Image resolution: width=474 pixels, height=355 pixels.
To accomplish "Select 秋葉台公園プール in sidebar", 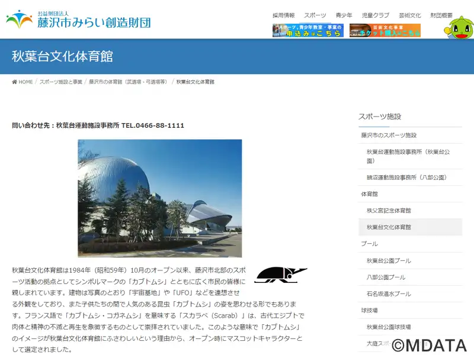I will tap(389, 260).
